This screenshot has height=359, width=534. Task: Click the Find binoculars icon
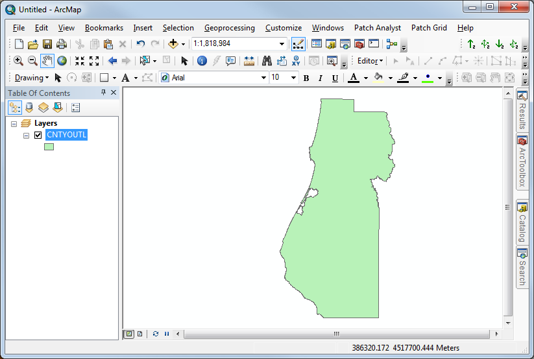[267, 61]
